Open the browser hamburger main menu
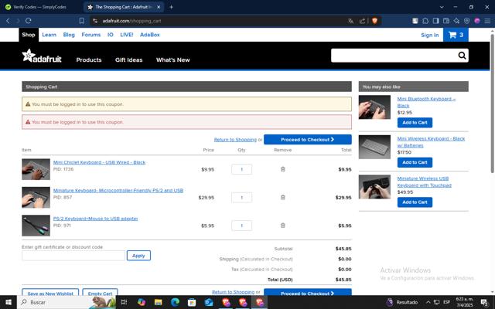This screenshot has width=495, height=309. pyautogui.click(x=487, y=21)
